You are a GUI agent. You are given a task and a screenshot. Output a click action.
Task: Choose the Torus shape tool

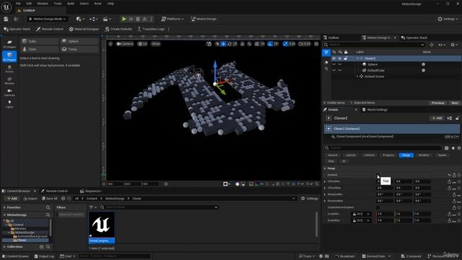coord(79,49)
